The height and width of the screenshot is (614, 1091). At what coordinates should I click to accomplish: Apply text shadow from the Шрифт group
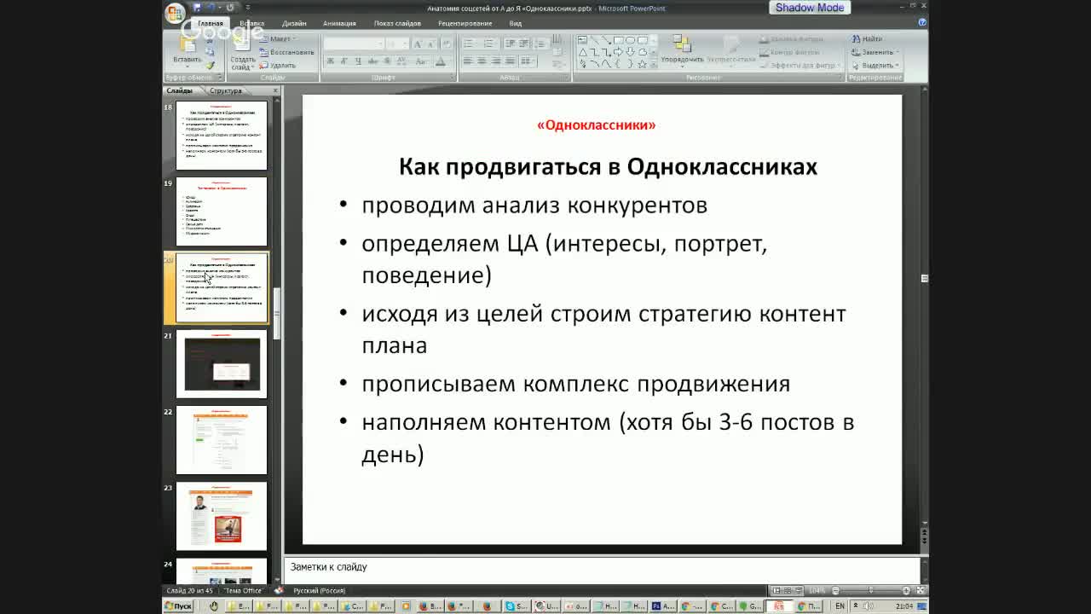pyautogui.click(x=384, y=61)
